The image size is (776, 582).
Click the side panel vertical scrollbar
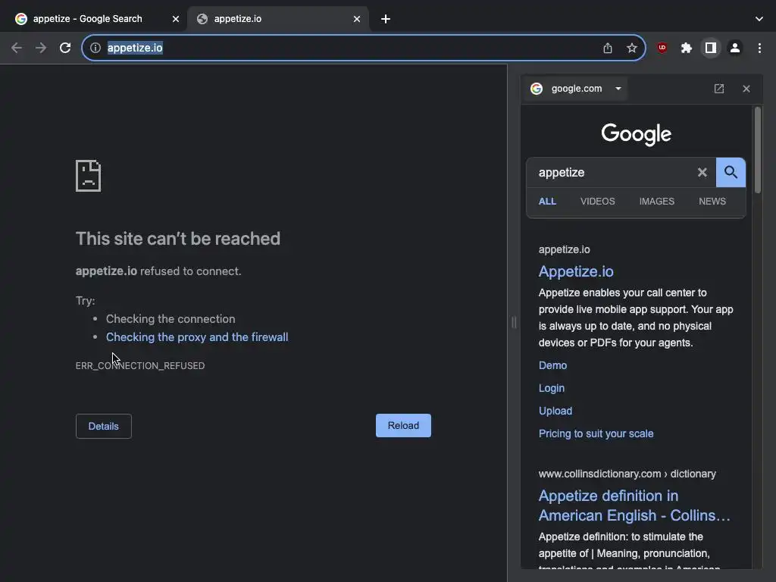click(x=758, y=150)
